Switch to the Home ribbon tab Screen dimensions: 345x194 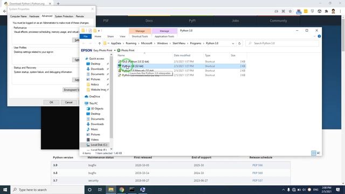(x=98, y=36)
